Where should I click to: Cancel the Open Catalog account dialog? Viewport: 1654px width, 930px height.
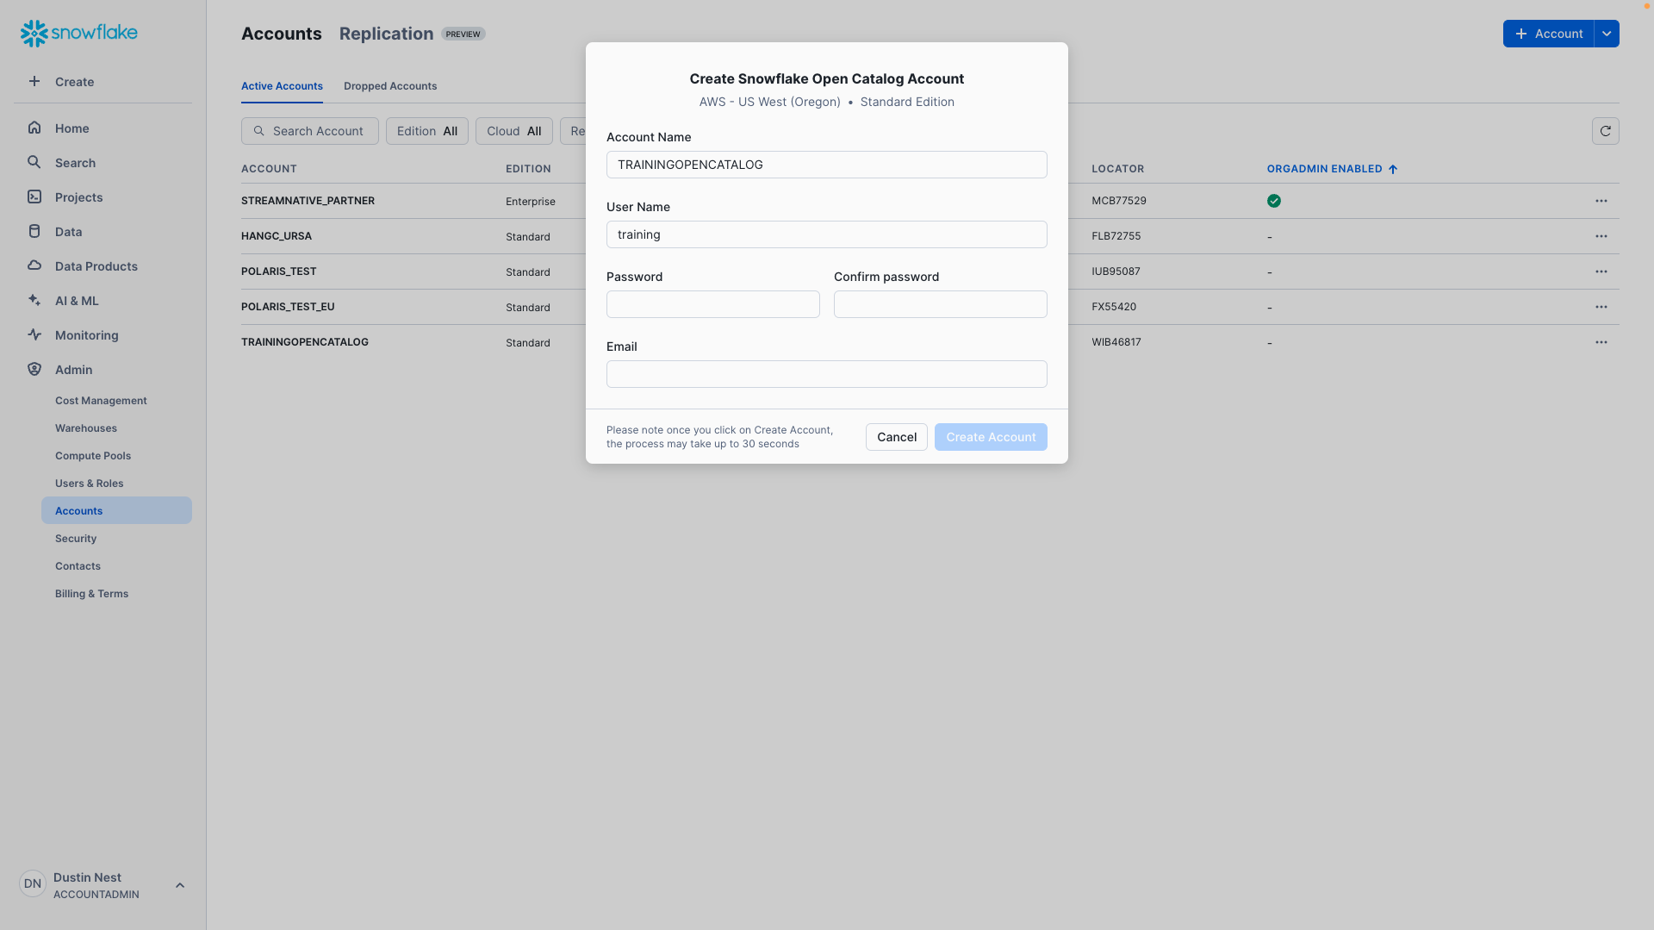(x=896, y=437)
